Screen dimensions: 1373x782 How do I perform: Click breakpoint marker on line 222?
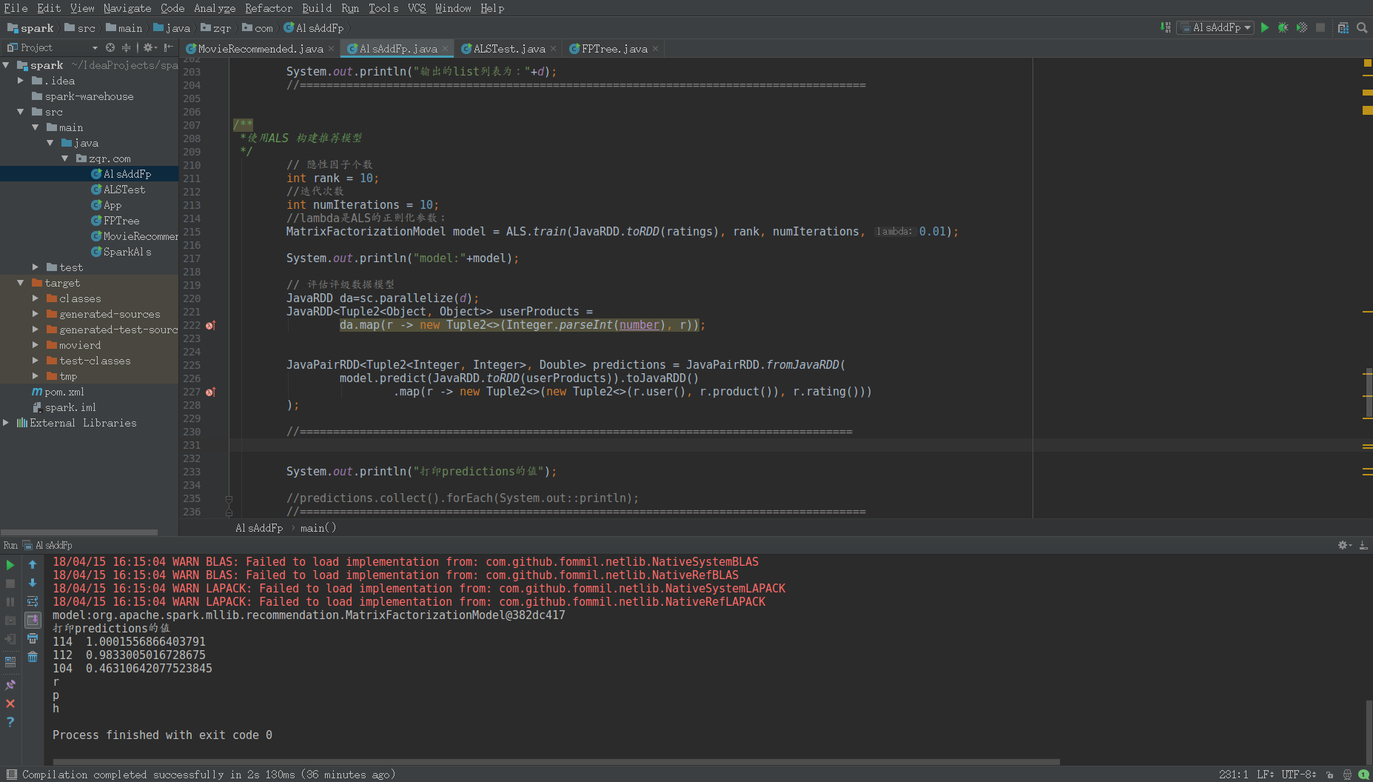click(210, 325)
